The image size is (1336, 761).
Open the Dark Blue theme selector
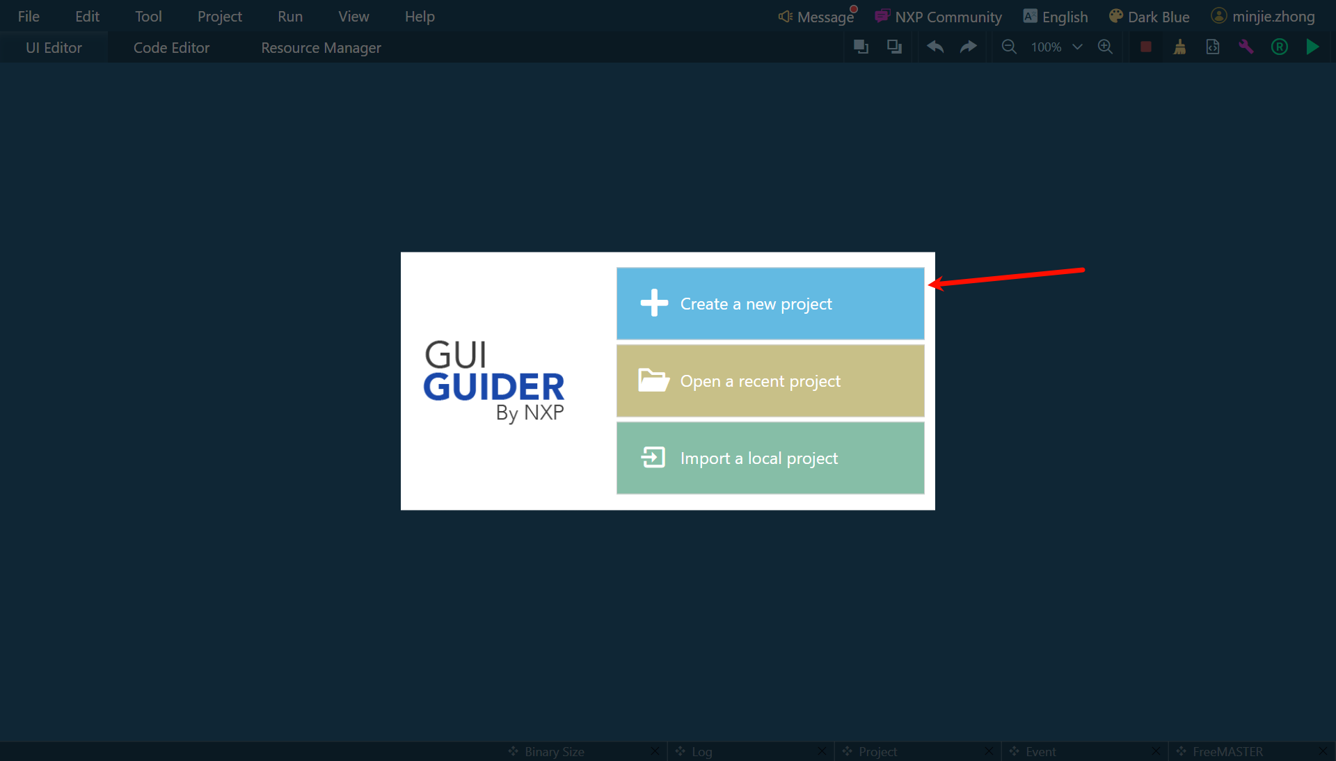click(x=1150, y=17)
